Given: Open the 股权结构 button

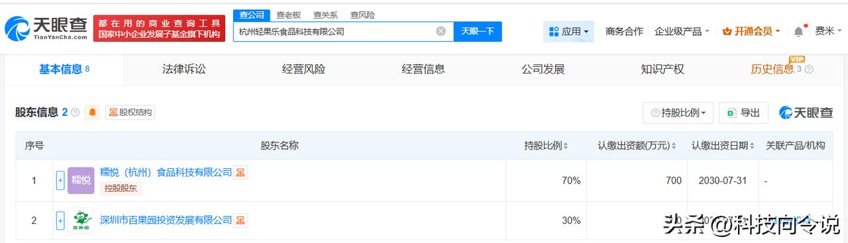Looking at the screenshot, I should click(131, 113).
